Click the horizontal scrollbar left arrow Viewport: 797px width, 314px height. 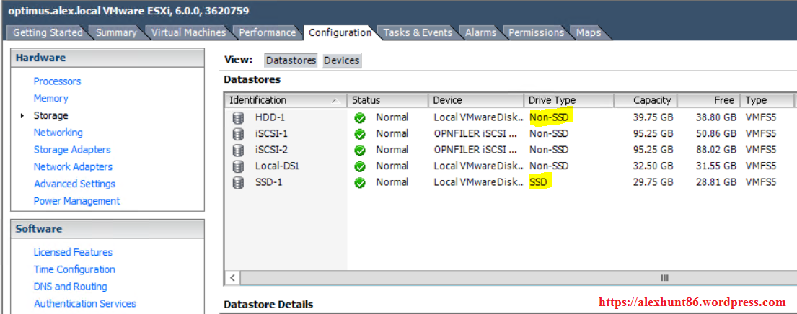coord(232,278)
